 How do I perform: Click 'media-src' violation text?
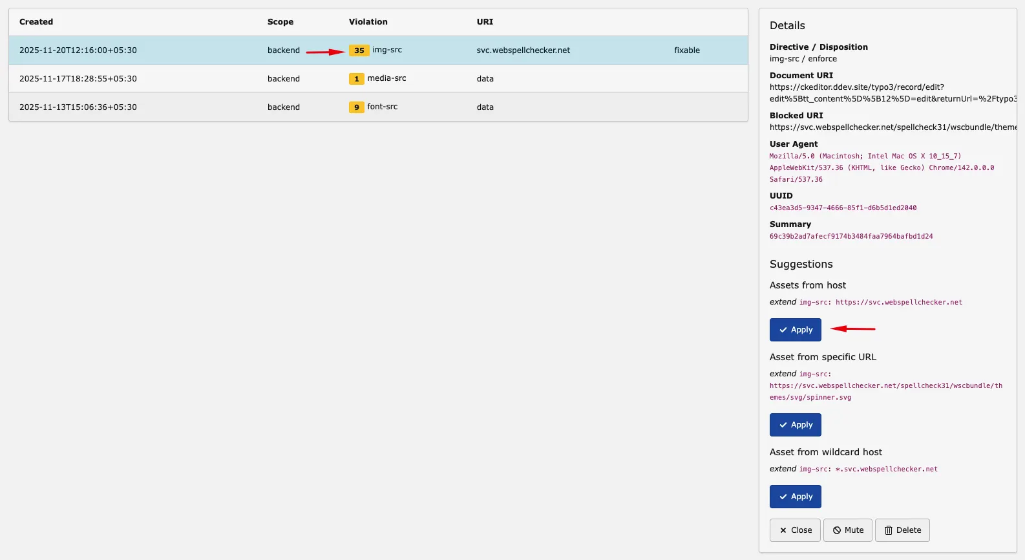(x=387, y=78)
